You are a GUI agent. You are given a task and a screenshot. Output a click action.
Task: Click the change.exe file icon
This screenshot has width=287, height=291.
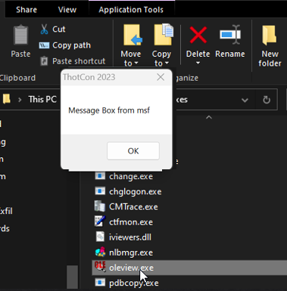coord(100,176)
